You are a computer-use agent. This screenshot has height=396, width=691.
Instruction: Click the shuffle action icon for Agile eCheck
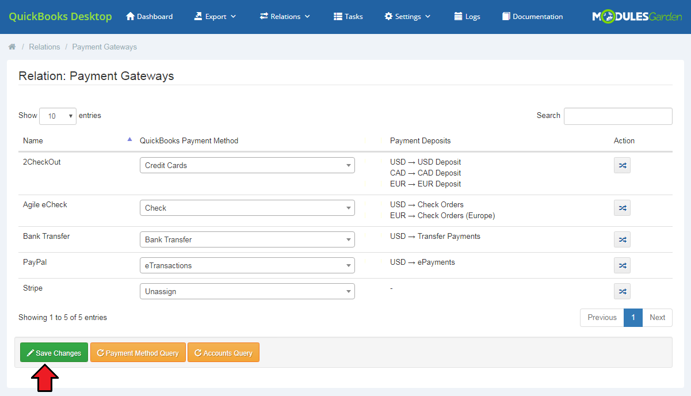click(622, 208)
